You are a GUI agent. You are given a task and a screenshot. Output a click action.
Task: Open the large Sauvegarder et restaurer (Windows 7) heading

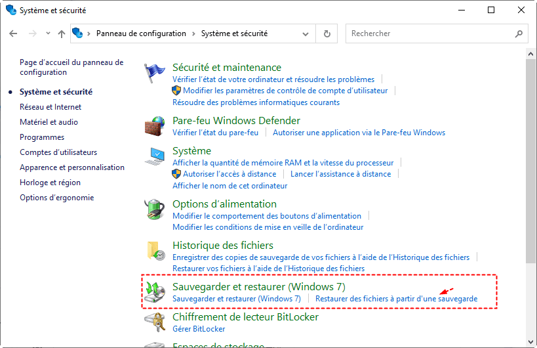pyautogui.click(x=259, y=287)
